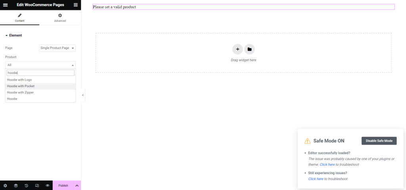Open the hamburger menu in the Elementor header
406x190 pixels.
[5, 5]
